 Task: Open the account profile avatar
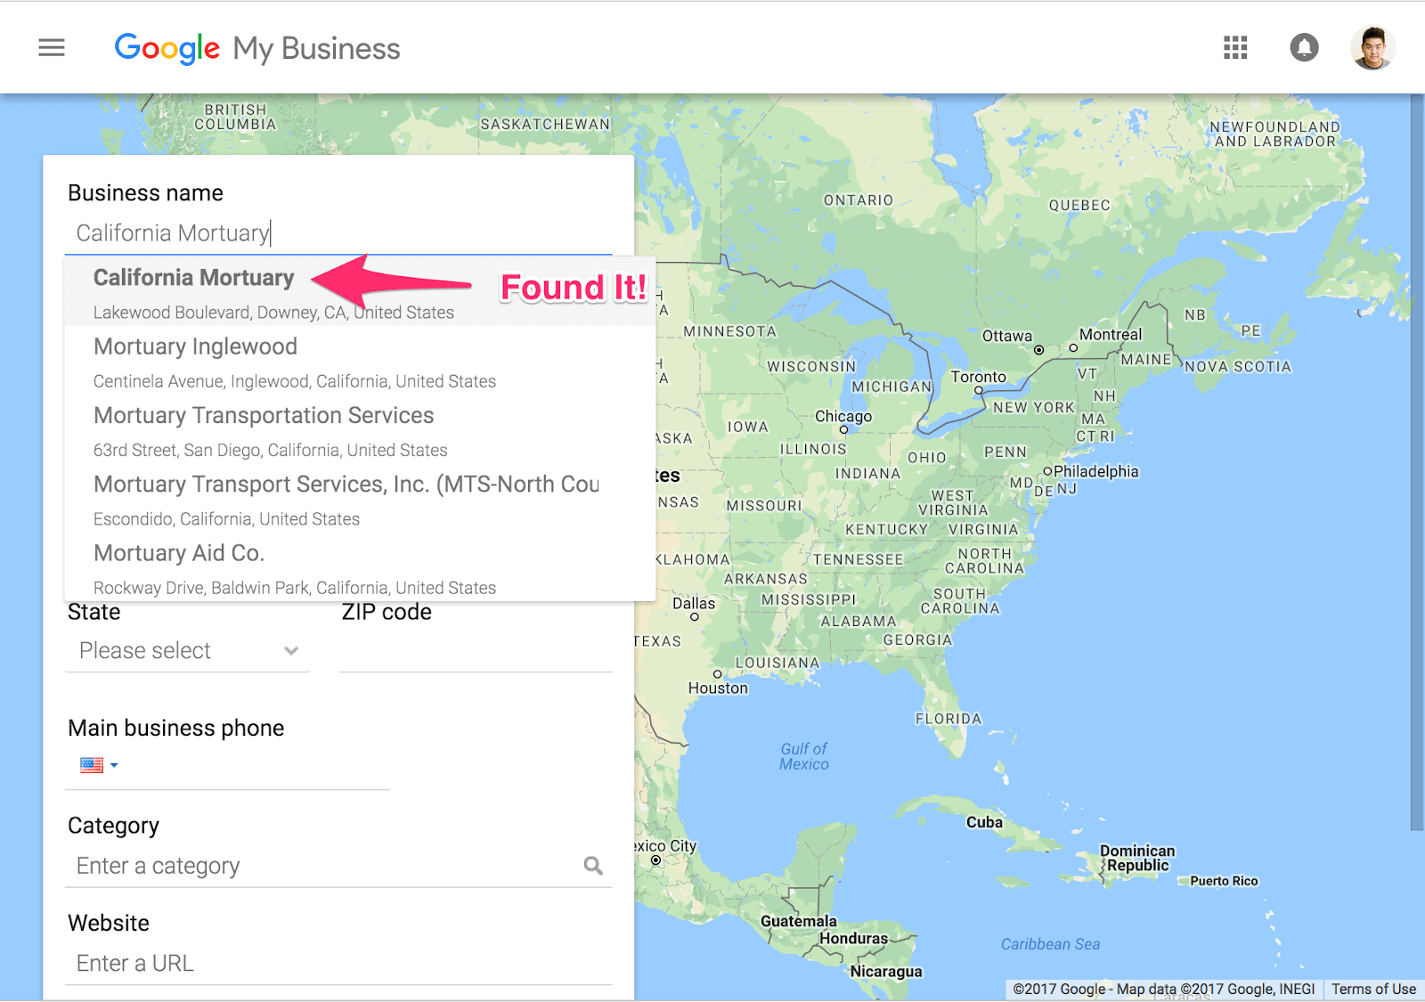coord(1372,47)
